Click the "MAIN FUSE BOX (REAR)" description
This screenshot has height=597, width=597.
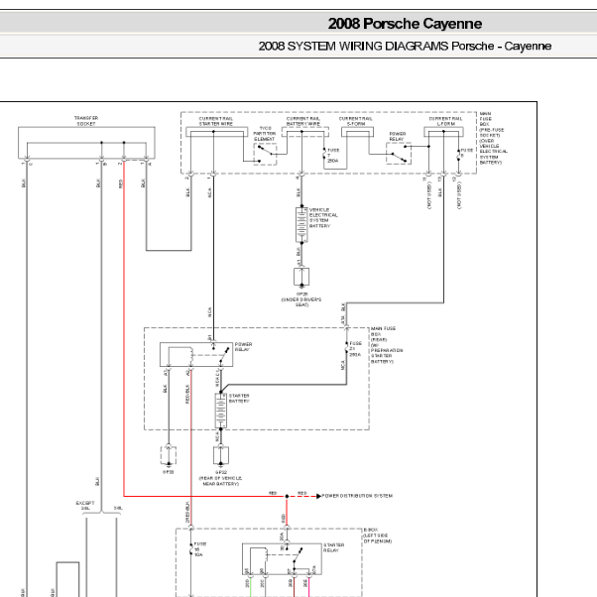(387, 344)
